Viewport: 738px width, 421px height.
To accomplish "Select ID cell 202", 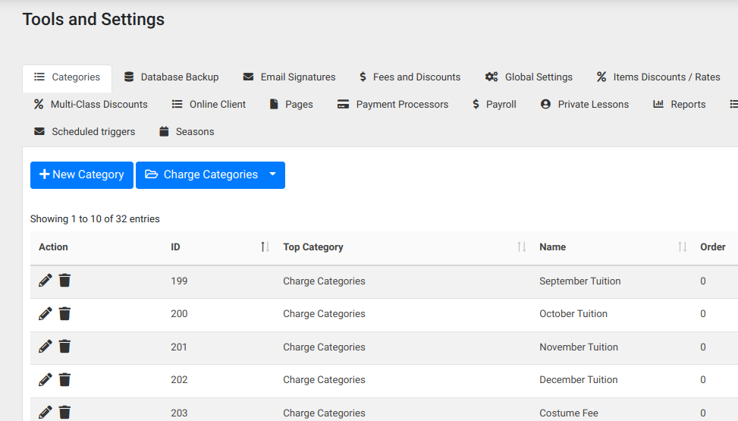I will coord(179,379).
